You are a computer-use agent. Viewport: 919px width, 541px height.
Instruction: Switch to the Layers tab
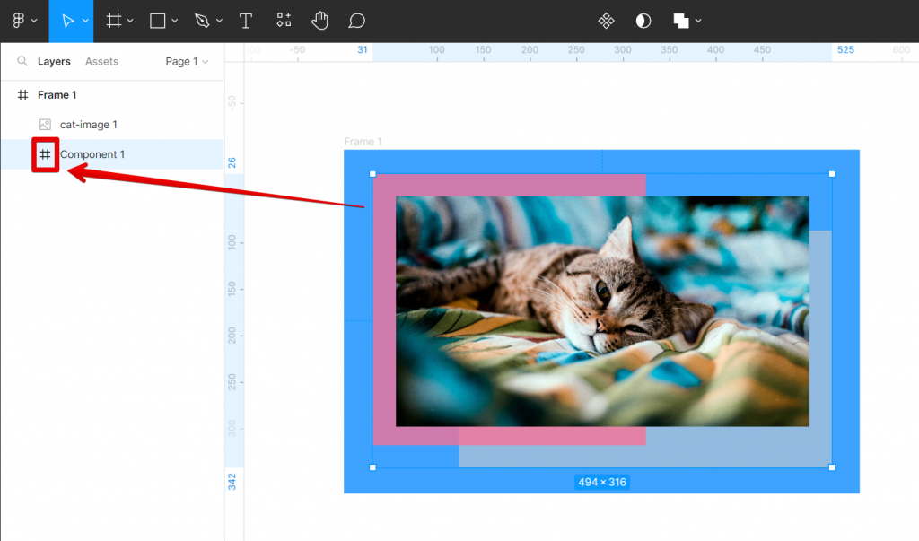click(x=54, y=61)
